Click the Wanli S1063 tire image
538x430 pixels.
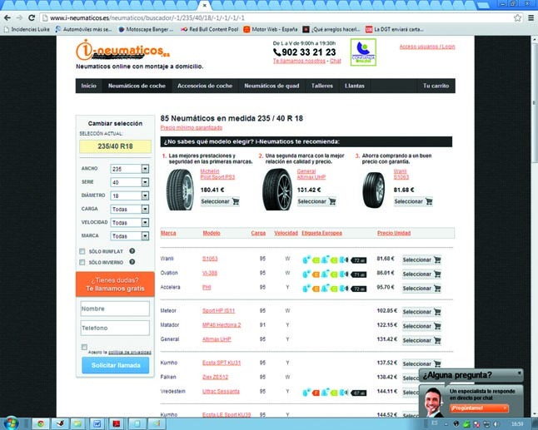click(374, 190)
